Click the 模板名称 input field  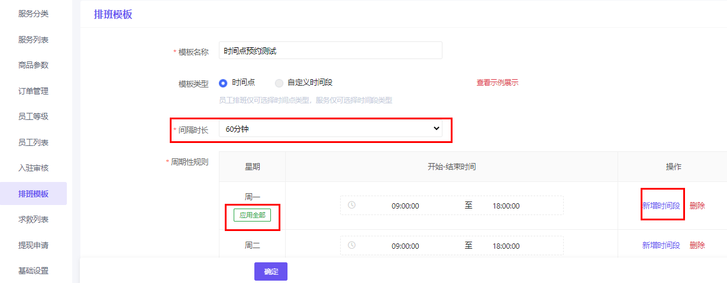(x=330, y=51)
